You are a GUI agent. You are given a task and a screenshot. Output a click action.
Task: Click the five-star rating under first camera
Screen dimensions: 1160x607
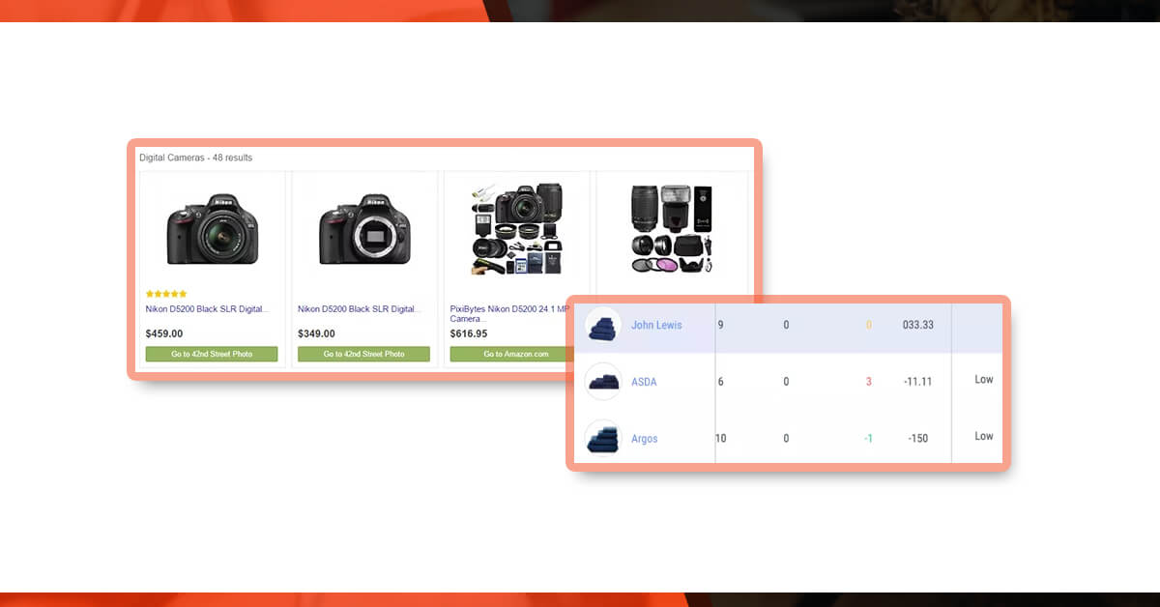166,294
